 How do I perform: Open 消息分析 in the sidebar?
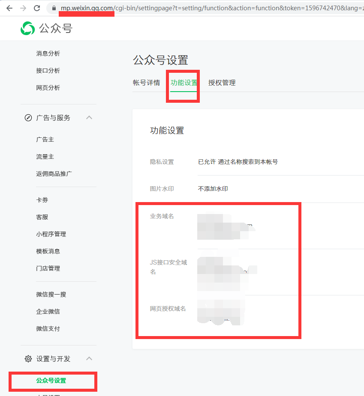coord(48,54)
